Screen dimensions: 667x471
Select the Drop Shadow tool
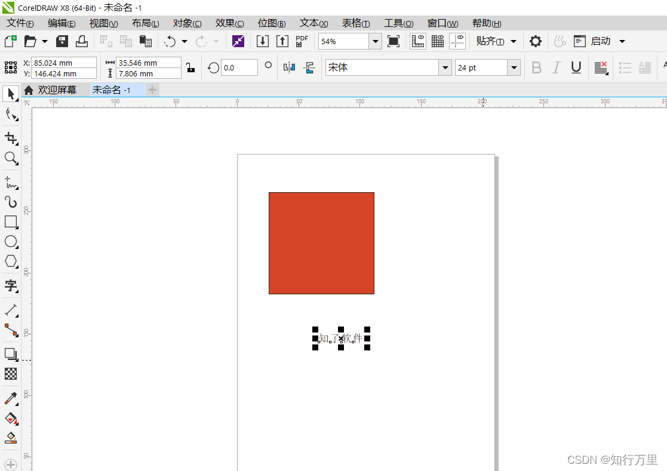click(11, 353)
